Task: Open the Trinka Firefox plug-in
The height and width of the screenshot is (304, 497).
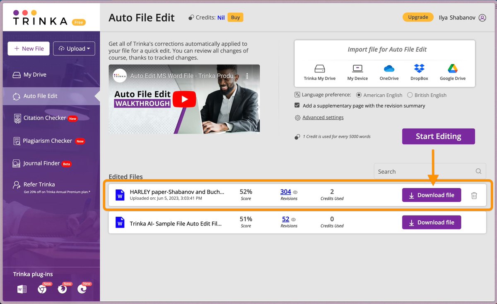Action: click(63, 289)
